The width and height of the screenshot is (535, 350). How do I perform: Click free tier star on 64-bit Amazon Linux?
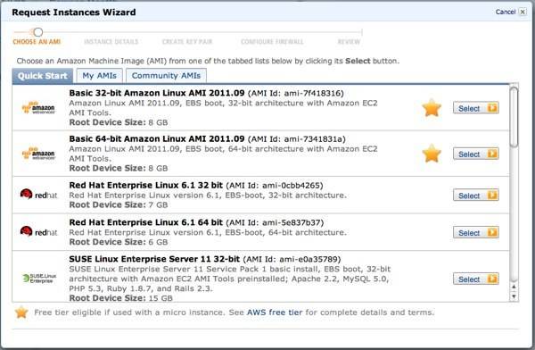pos(432,154)
